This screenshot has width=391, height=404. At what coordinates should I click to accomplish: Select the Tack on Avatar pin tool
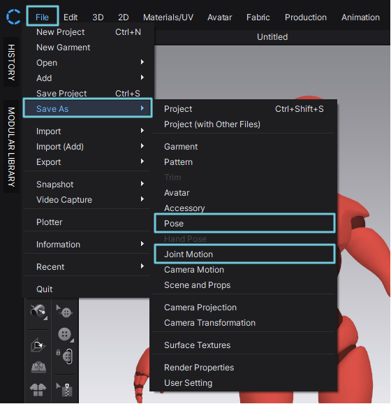[38, 312]
